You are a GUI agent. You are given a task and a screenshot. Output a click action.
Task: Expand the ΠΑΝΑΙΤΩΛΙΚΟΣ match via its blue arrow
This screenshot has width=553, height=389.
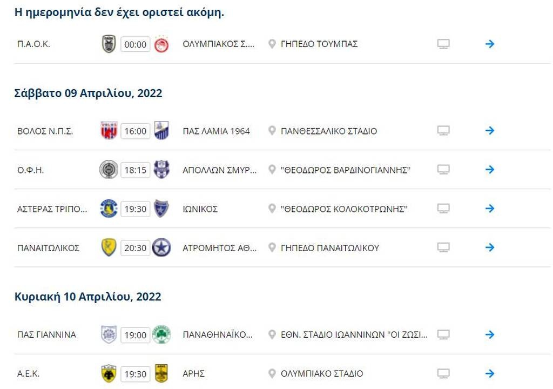pos(489,247)
